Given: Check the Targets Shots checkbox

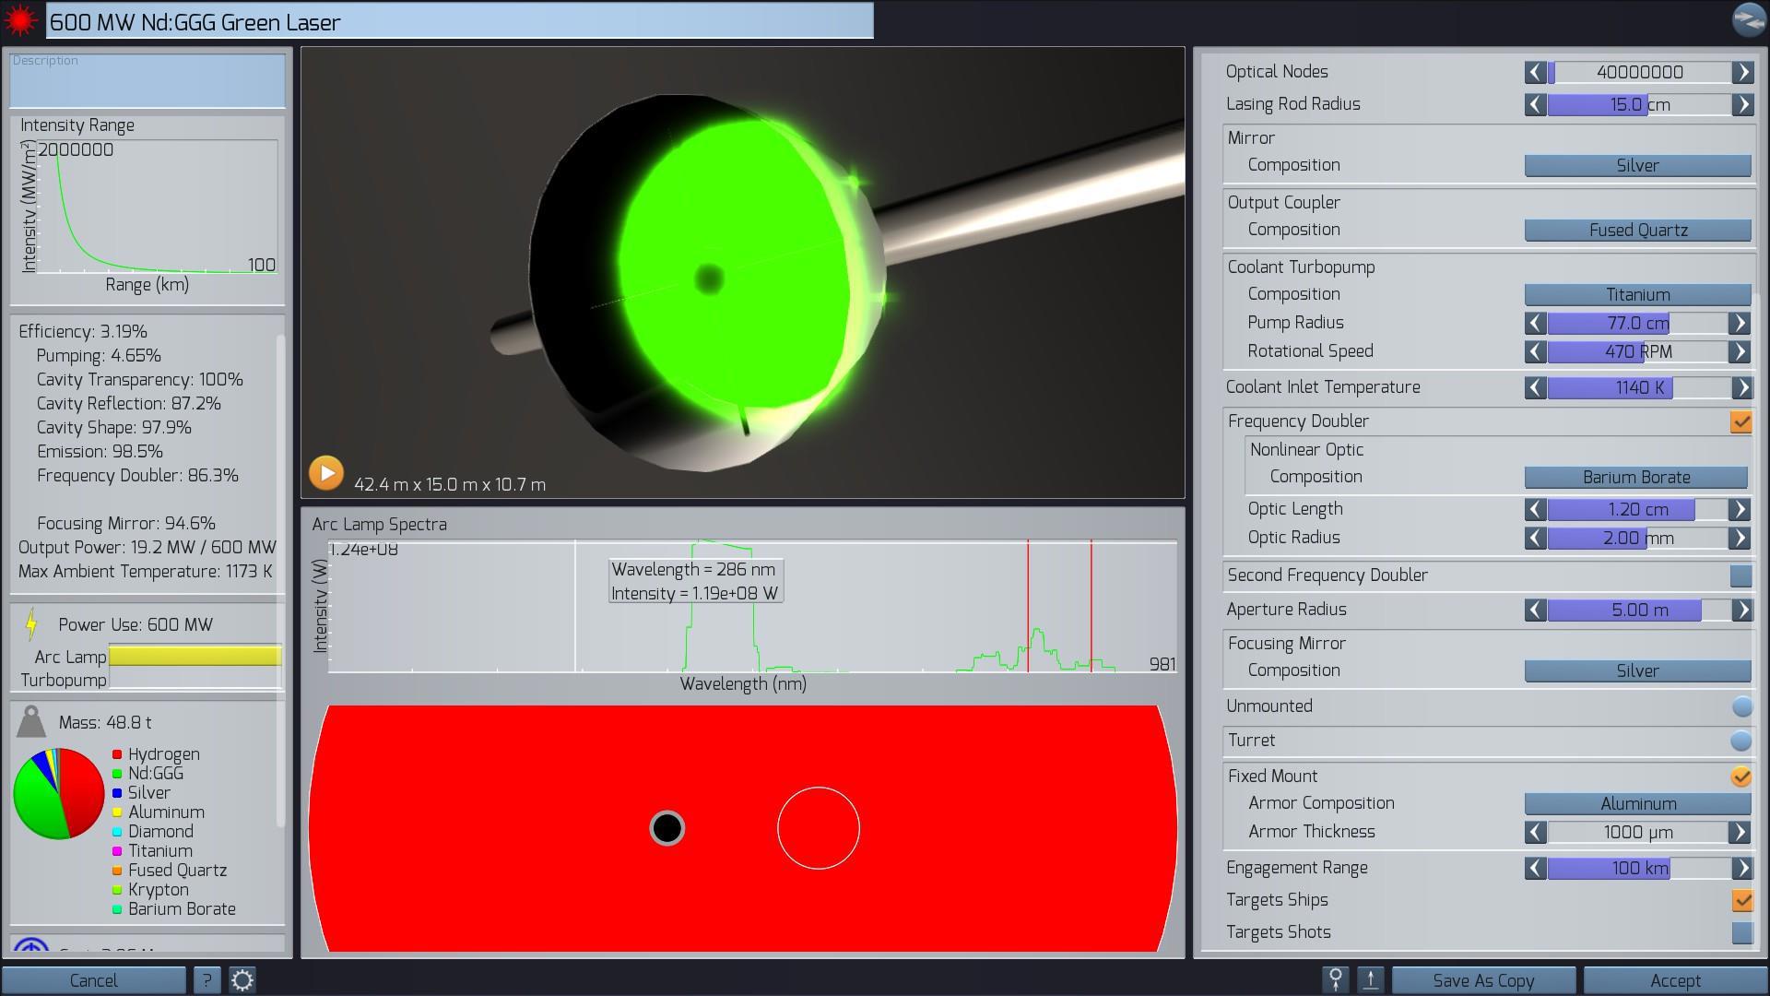Looking at the screenshot, I should pos(1740,932).
